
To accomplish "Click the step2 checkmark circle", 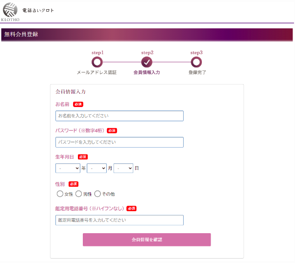I will pos(147,62).
